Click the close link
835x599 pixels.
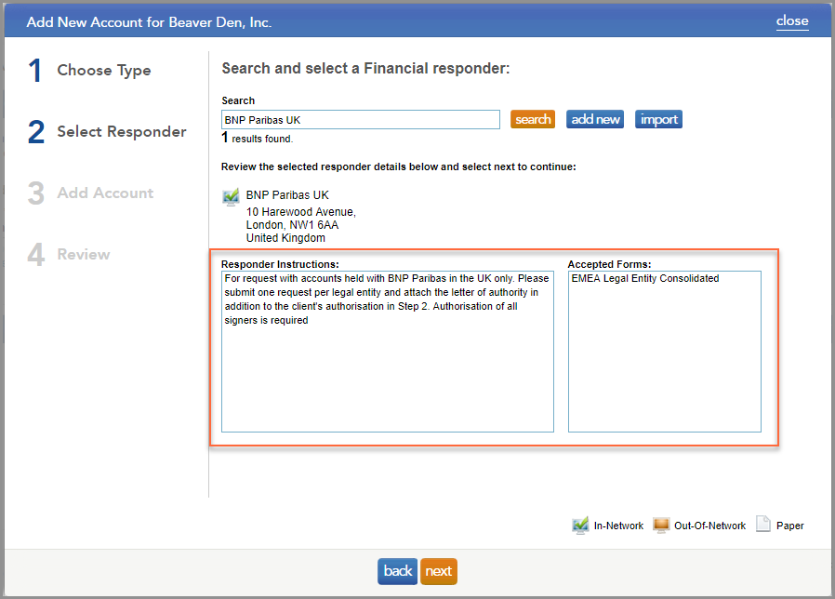click(791, 20)
